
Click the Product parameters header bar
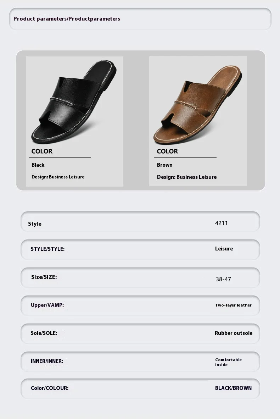[140, 19]
